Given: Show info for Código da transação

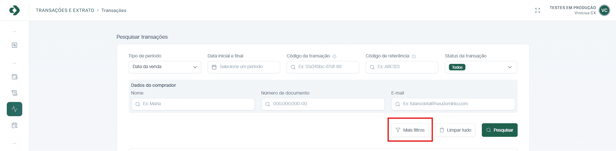Looking at the screenshot, I should pyautogui.click(x=334, y=56).
